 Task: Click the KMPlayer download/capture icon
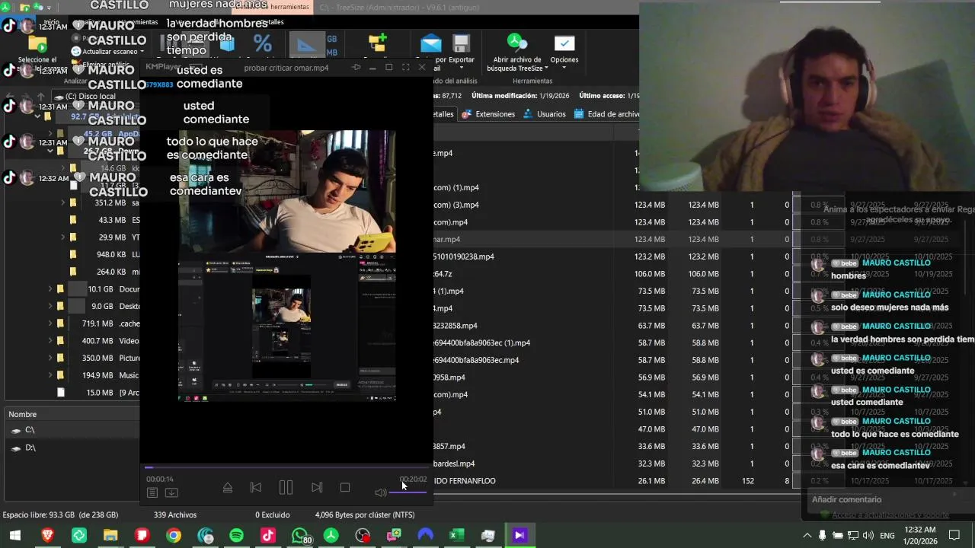[x=171, y=492]
